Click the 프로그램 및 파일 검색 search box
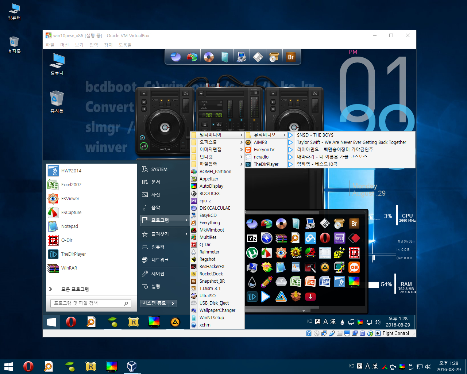The image size is (467, 374). (x=90, y=303)
